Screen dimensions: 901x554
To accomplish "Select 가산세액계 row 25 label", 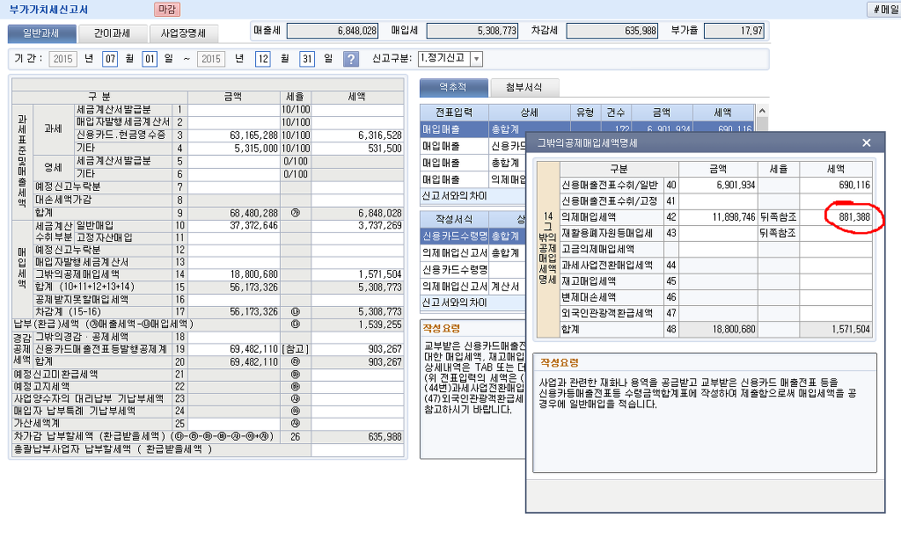I will 37,423.
